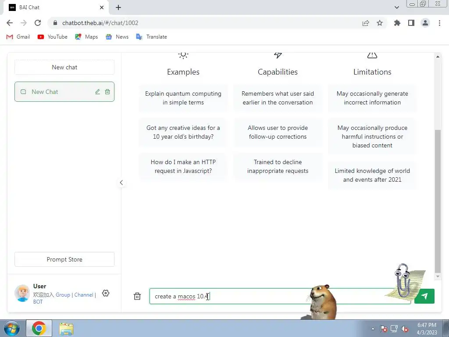Open the Extensions puzzle icon

coord(397,23)
